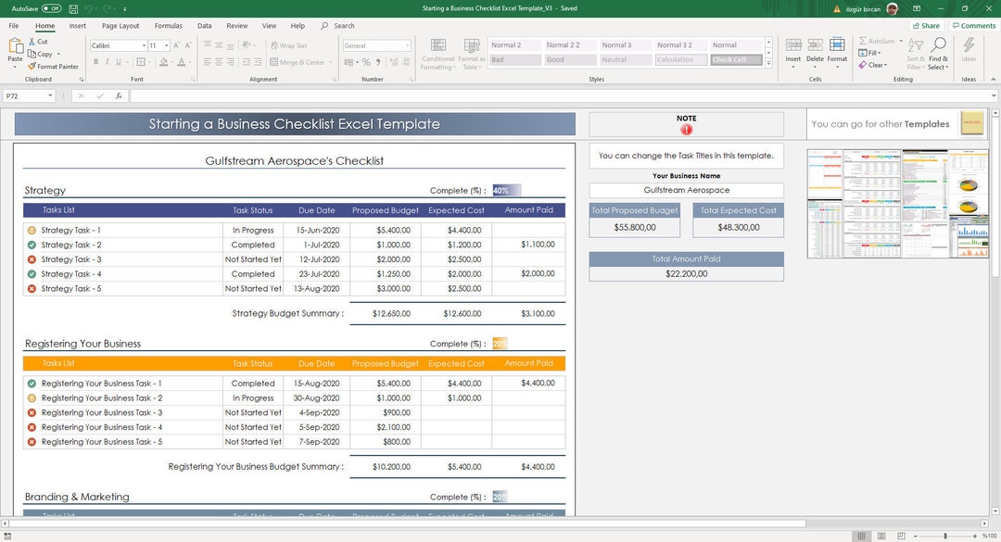Image resolution: width=1001 pixels, height=542 pixels.
Task: Click the Insert Function fx icon
Action: (x=119, y=95)
